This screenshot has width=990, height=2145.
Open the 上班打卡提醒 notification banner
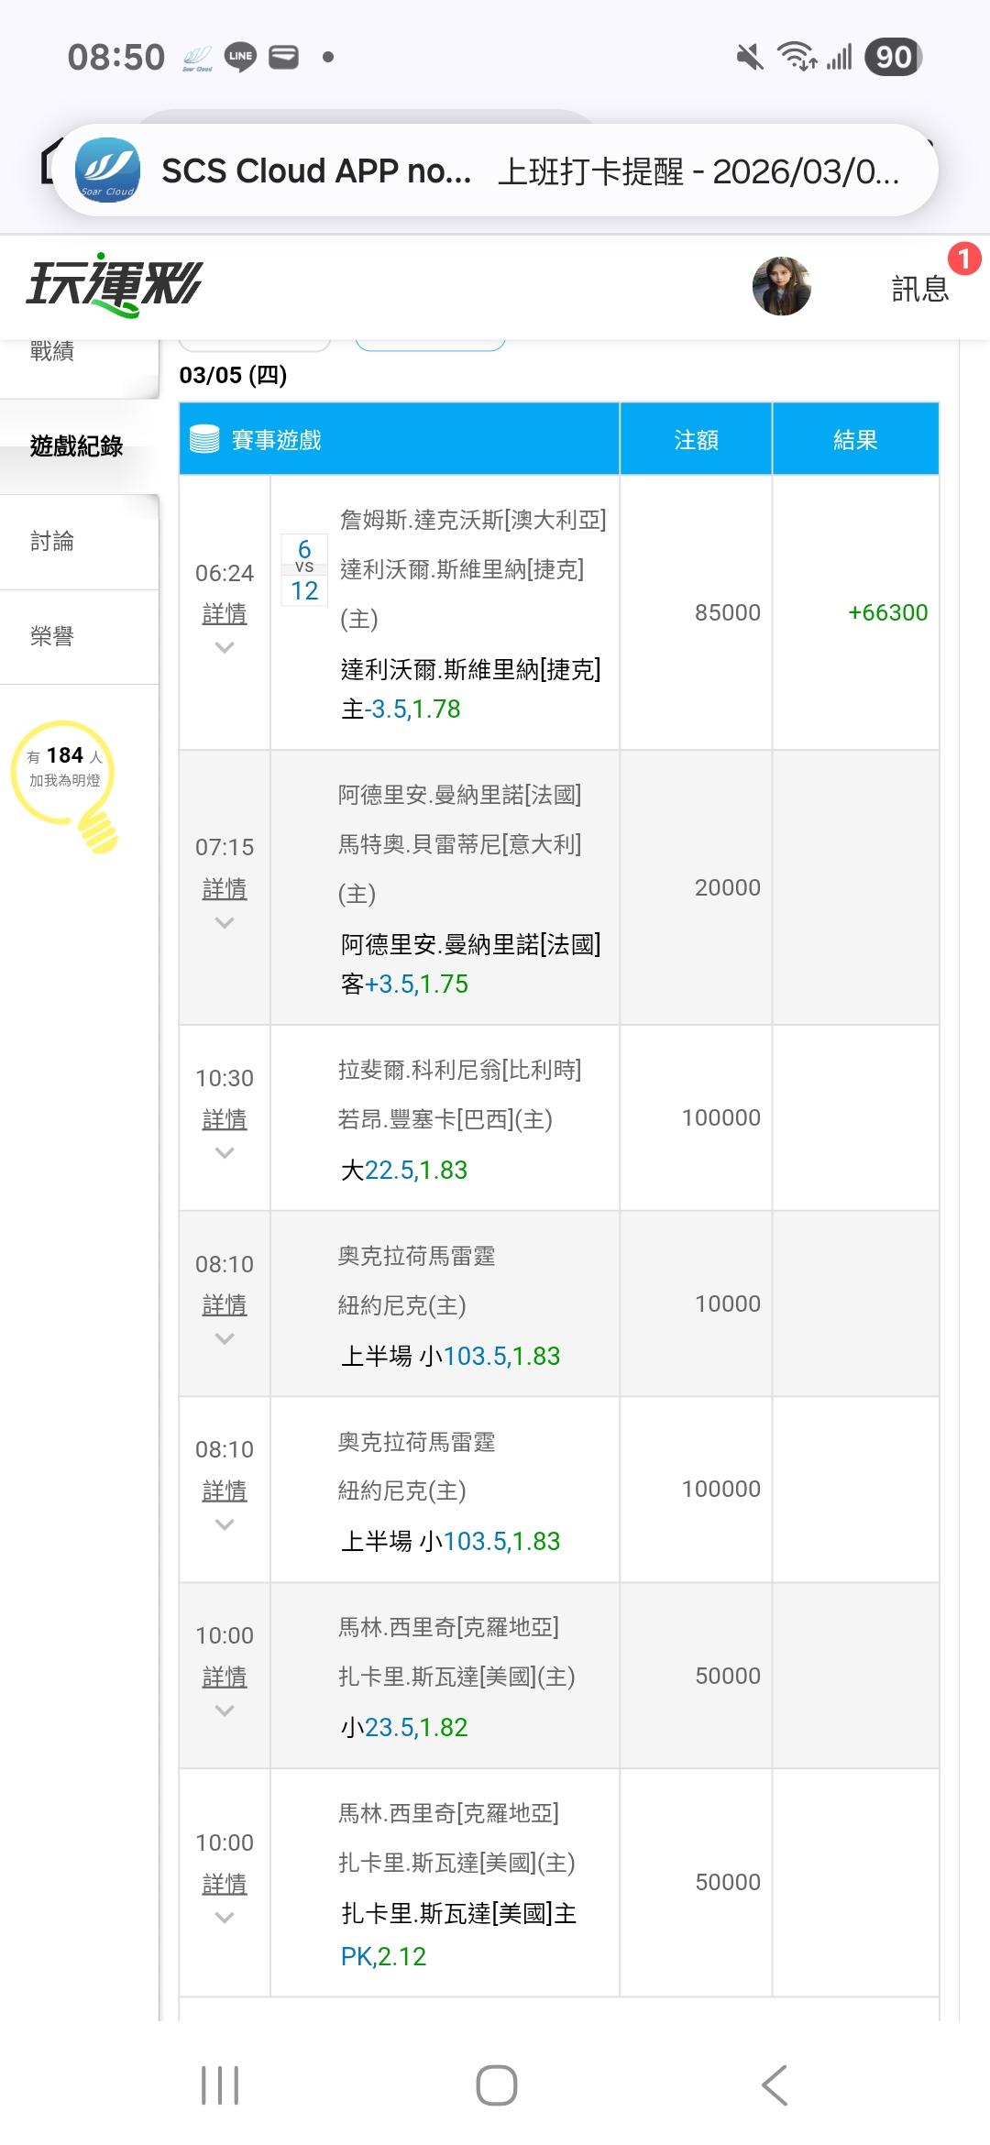697,171
